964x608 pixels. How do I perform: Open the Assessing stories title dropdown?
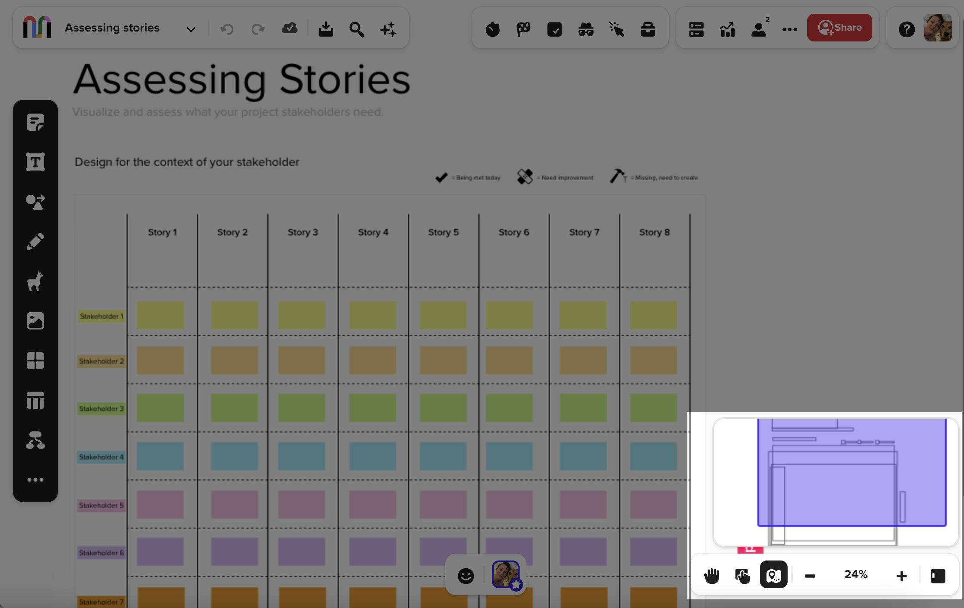[x=190, y=28]
